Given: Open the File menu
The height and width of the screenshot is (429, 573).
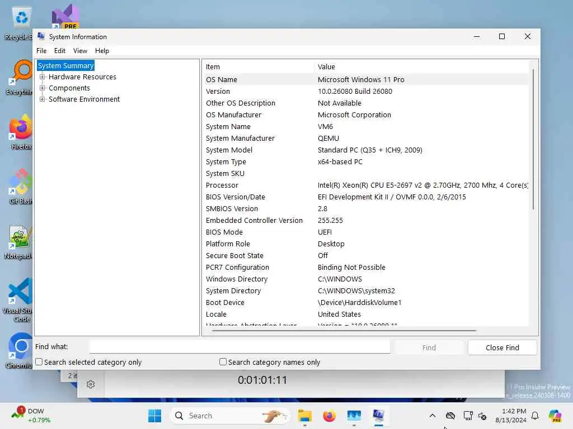Looking at the screenshot, I should [41, 51].
